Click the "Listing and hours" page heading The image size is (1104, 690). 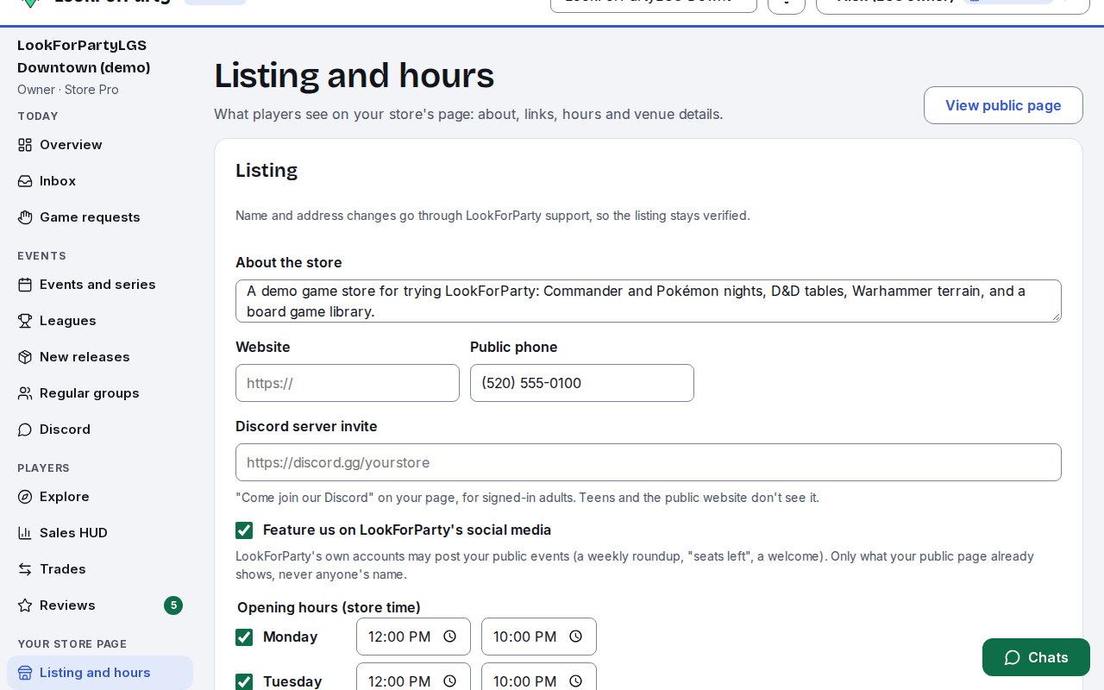tap(354, 76)
